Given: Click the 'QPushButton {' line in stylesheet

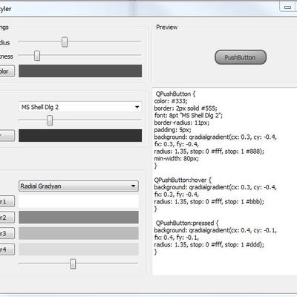Looking at the screenshot, I should 175,94.
